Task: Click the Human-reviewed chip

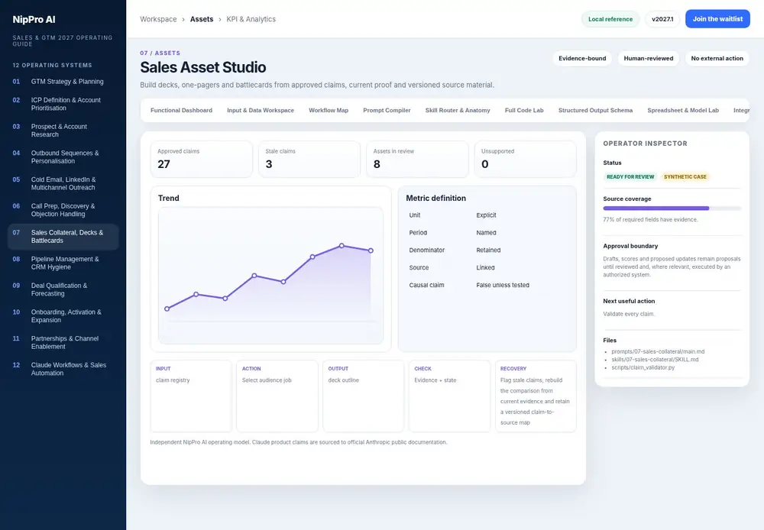Action: pos(649,59)
